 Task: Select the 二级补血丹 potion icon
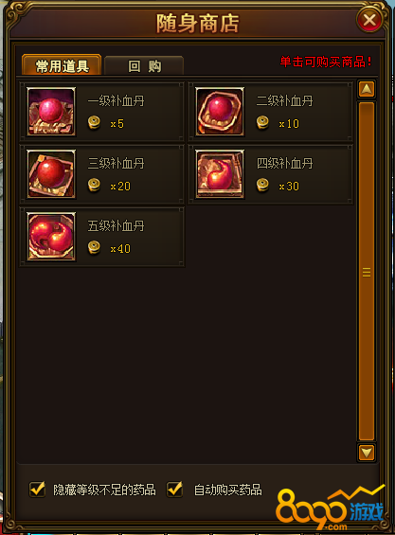220,111
